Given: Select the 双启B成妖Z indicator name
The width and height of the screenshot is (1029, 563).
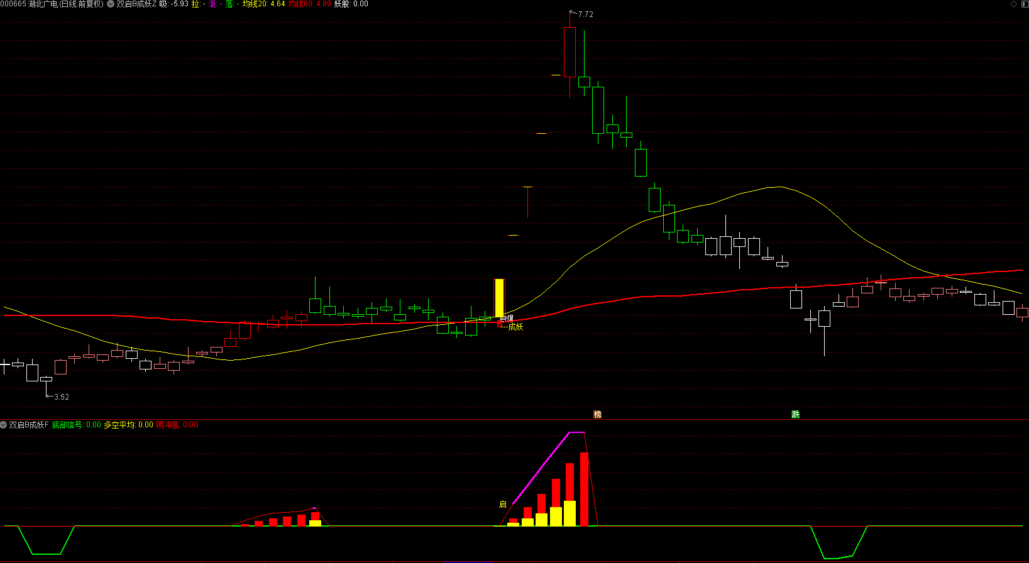Looking at the screenshot, I should tap(136, 4).
